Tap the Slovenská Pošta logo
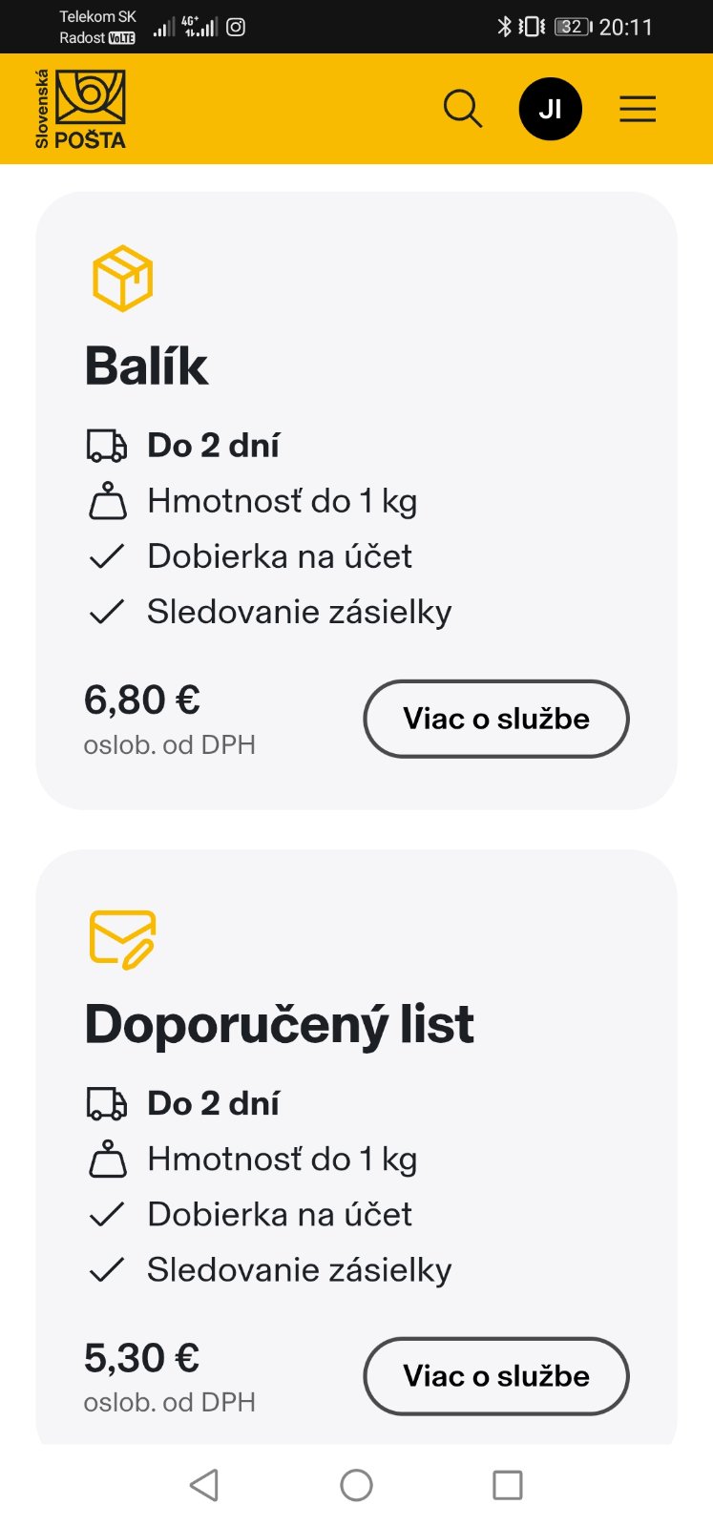This screenshot has height=1526, width=713. 81,109
